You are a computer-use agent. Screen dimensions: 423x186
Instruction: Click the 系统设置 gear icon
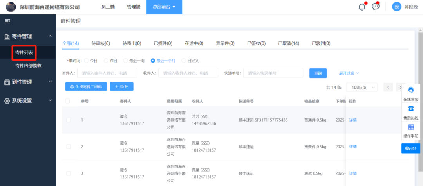coord(7,101)
